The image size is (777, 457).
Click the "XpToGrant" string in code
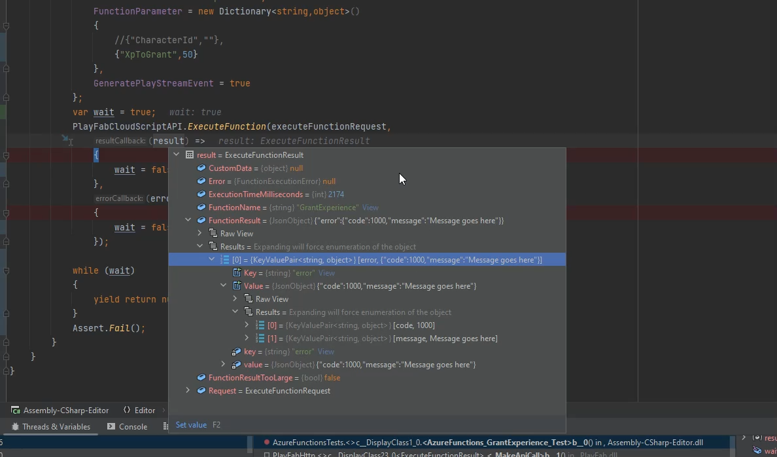[x=148, y=54]
